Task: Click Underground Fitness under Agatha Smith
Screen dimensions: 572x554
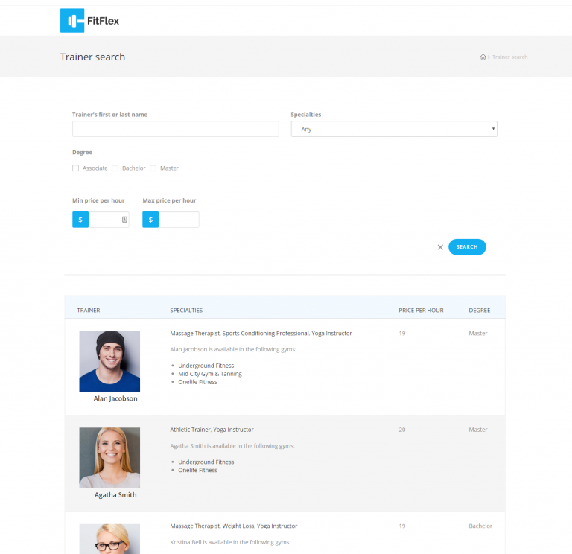Action: click(x=206, y=462)
